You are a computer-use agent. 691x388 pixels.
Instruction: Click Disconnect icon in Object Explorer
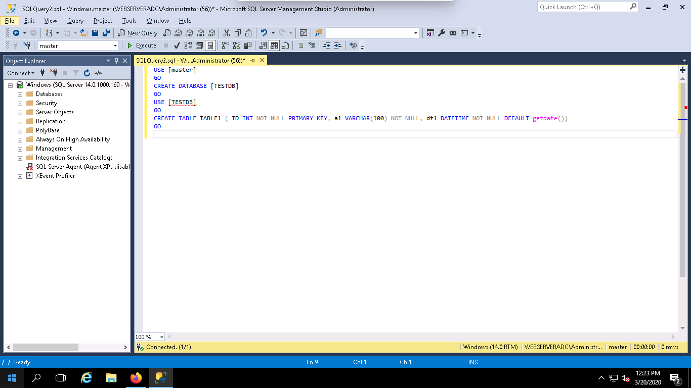pos(54,73)
